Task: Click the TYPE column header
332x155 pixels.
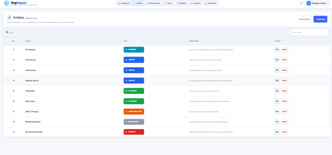Action: tap(126, 41)
